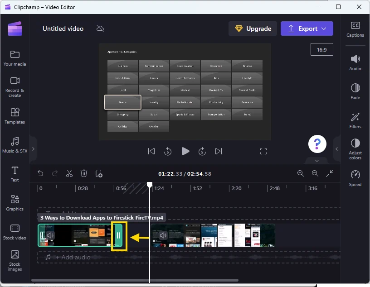370x287 pixels.
Task: Open the Audio properties panel
Action: click(x=355, y=62)
